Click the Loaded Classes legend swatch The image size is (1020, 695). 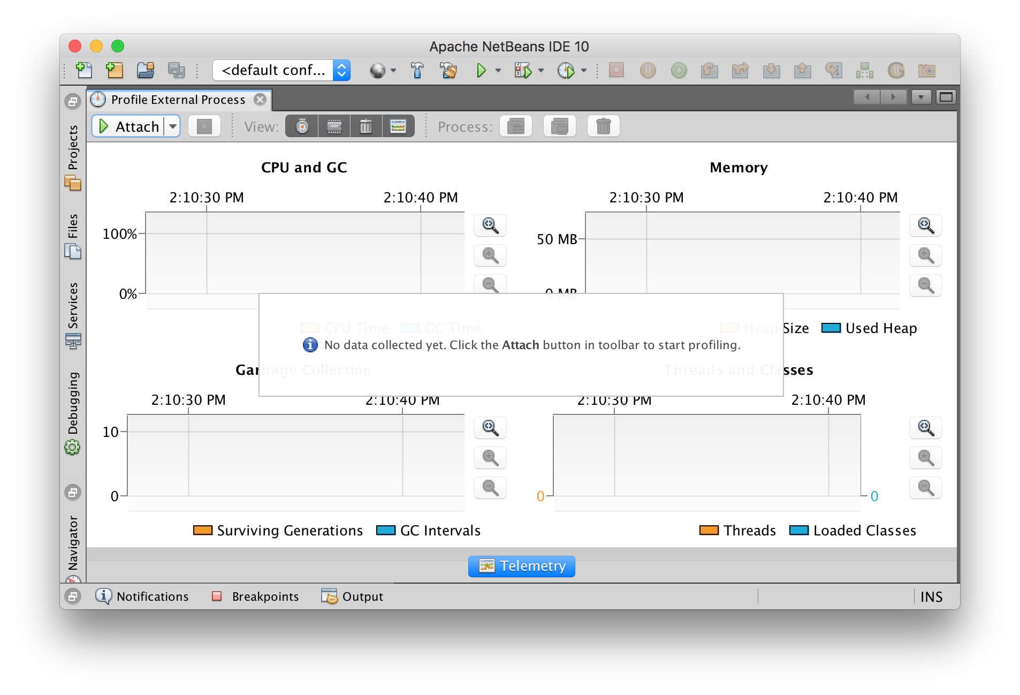(x=799, y=530)
